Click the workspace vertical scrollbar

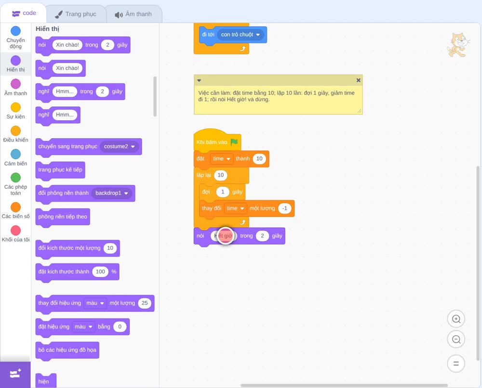[478, 263]
